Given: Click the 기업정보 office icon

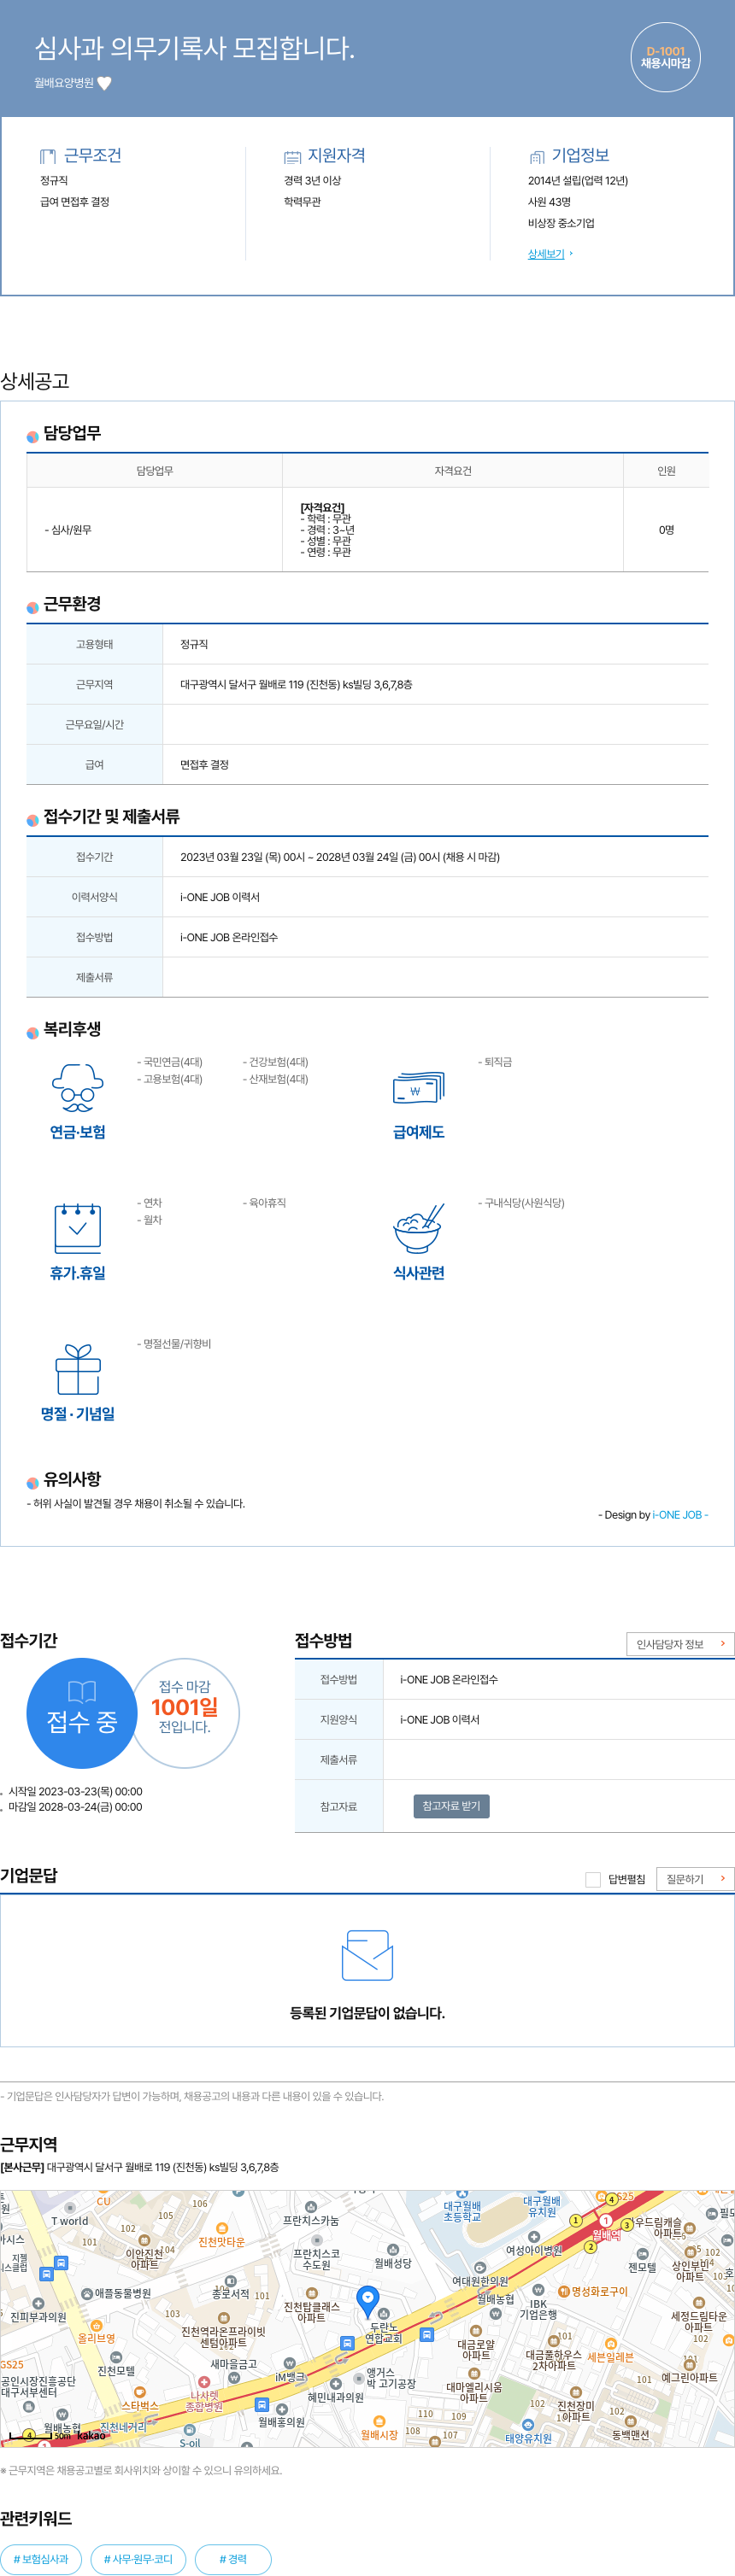Looking at the screenshot, I should [537, 157].
